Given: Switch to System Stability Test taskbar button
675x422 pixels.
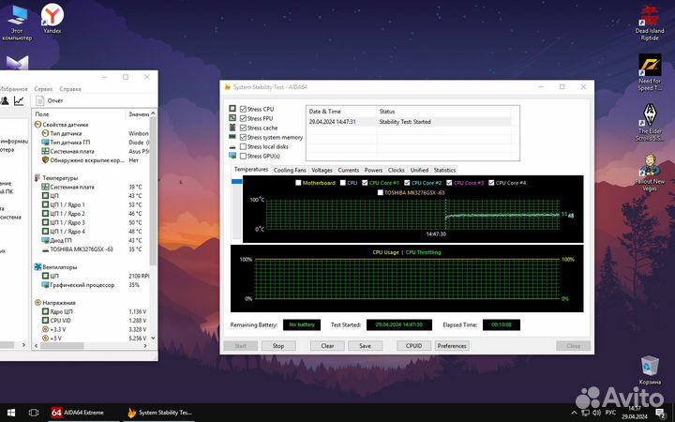Looking at the screenshot, I should click(x=159, y=413).
